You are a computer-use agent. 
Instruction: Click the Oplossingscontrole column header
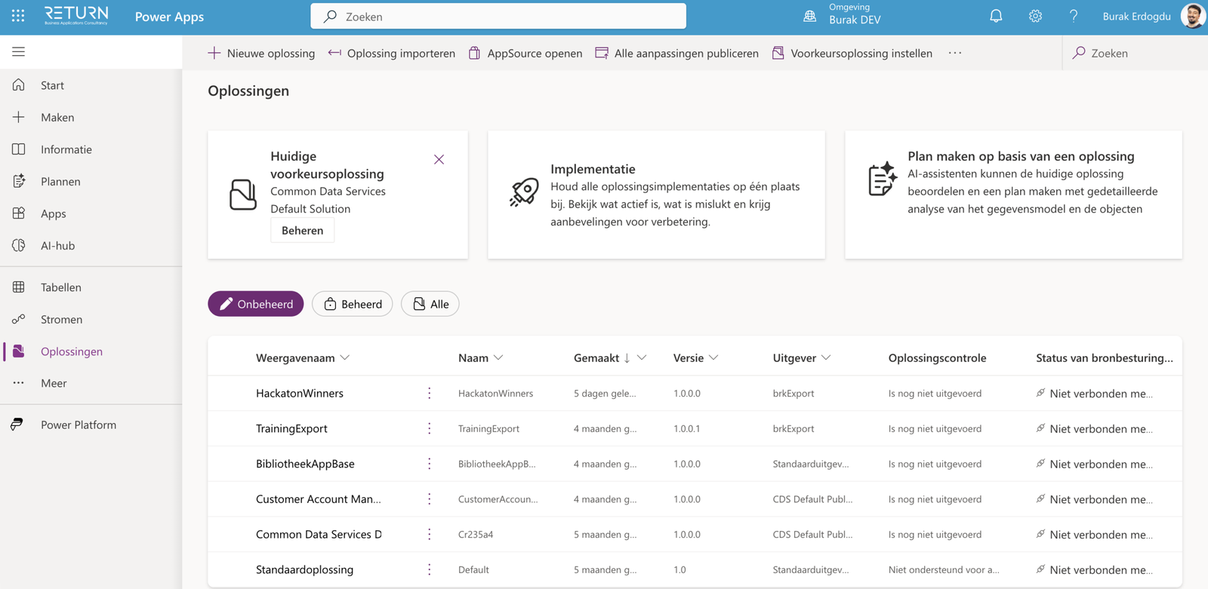coord(937,357)
